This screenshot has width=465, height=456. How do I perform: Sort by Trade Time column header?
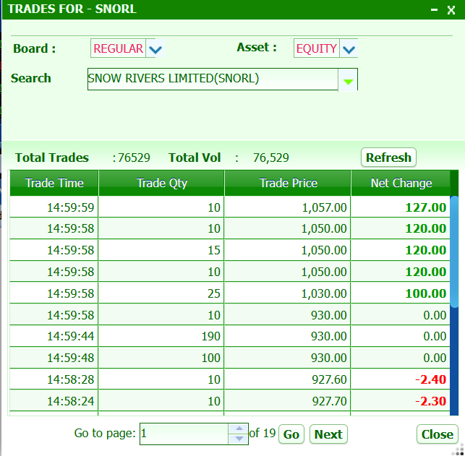(x=54, y=183)
